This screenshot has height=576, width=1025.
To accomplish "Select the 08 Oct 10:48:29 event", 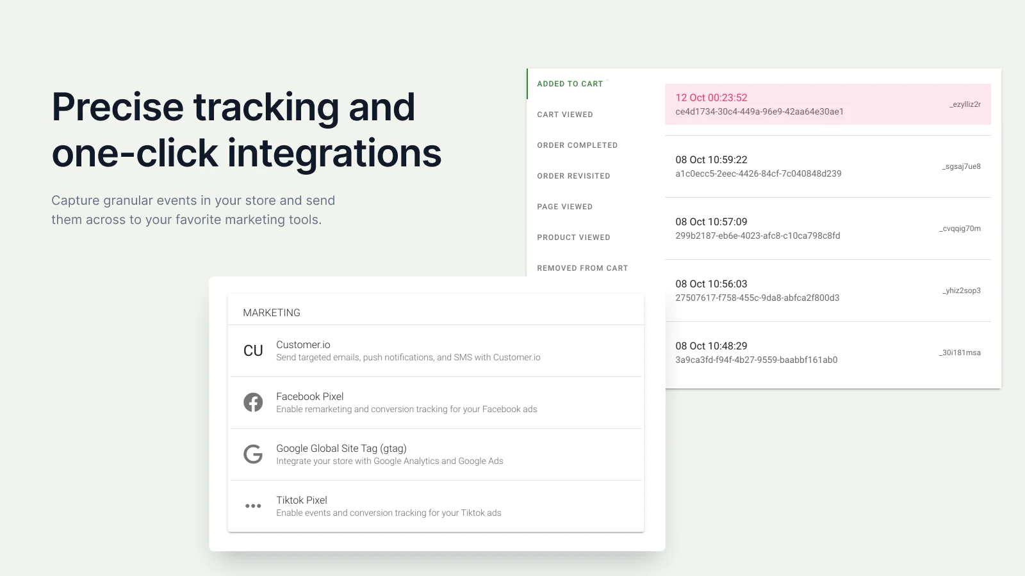I will pos(828,353).
